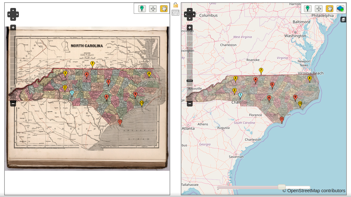Select yellow control point 2 on right map
The width and height of the screenshot is (351, 197).
point(234,91)
